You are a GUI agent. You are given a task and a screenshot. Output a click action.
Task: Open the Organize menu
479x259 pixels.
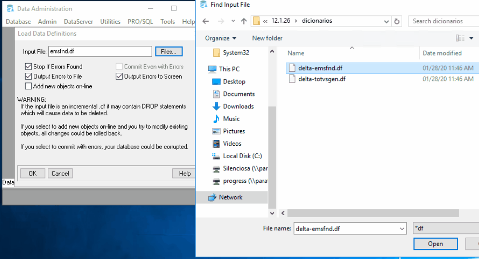221,38
